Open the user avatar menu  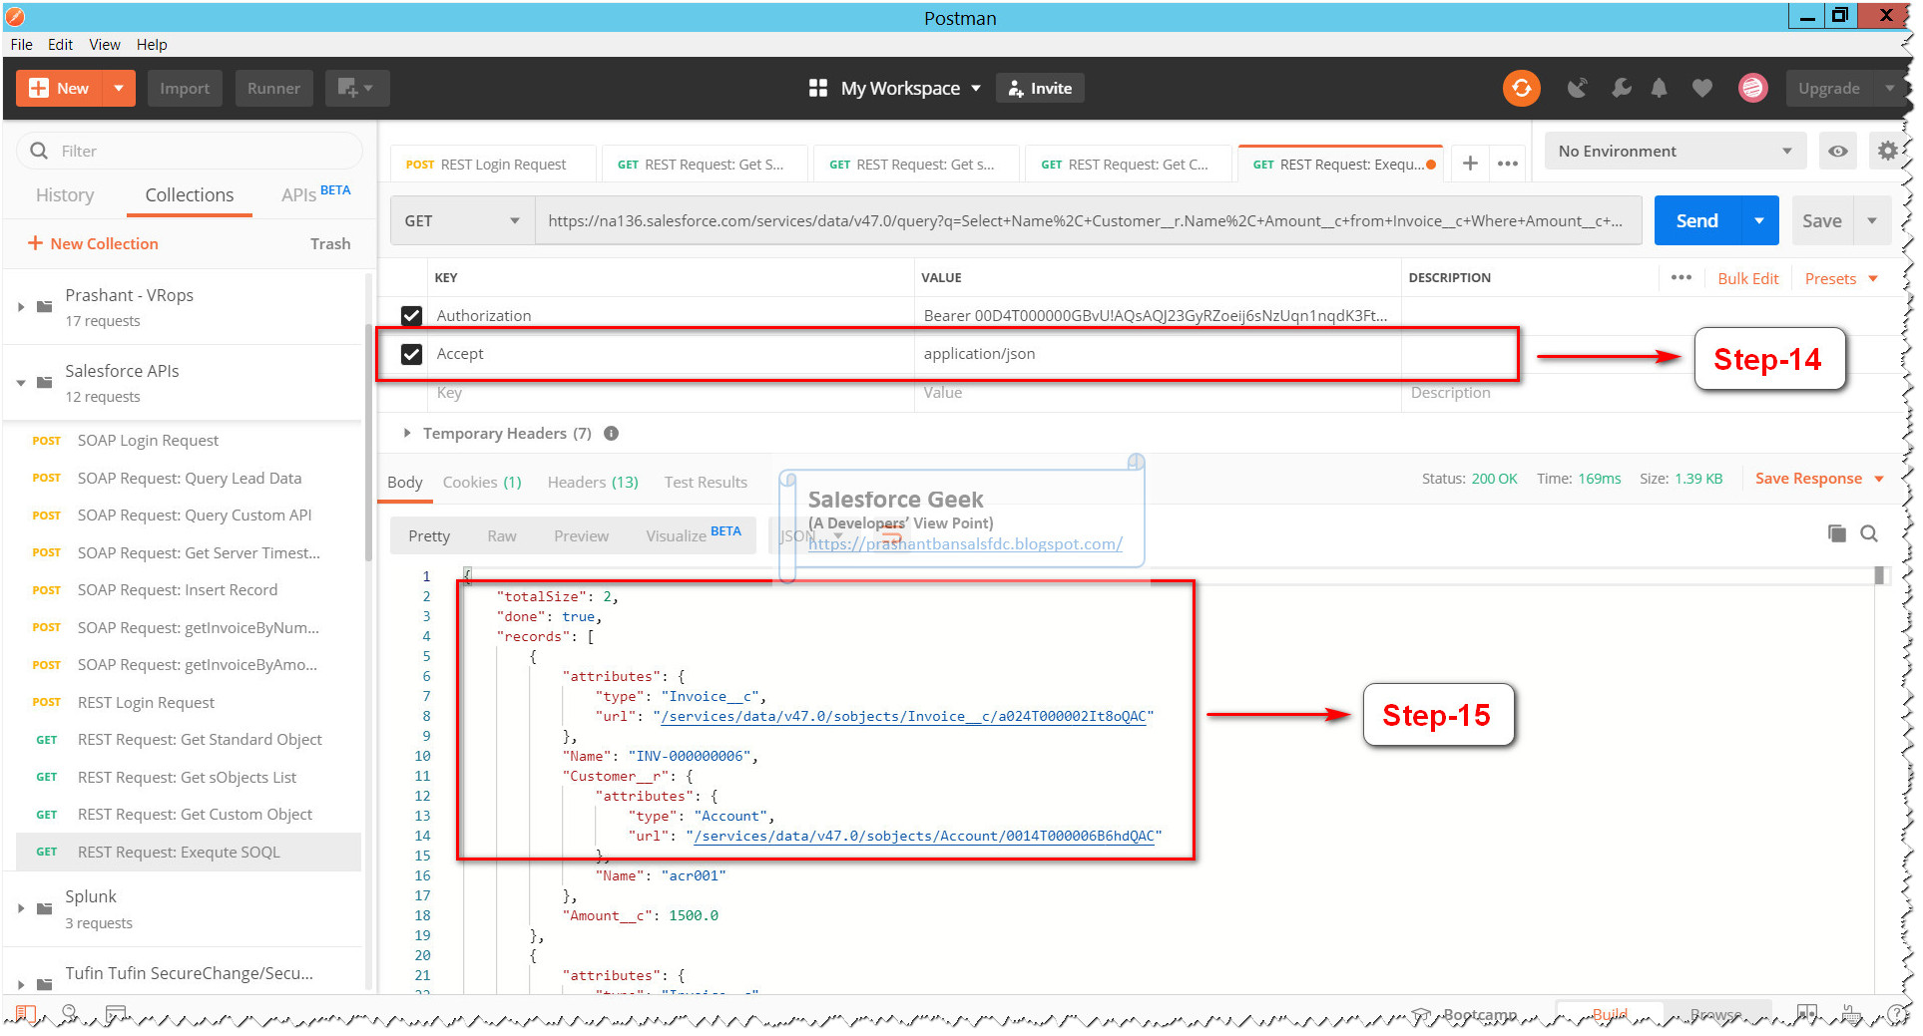(1752, 88)
